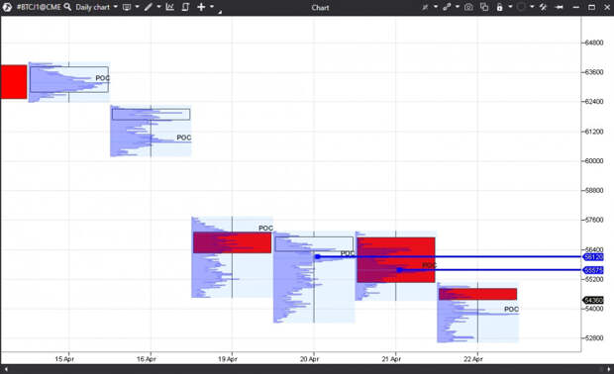
Task: Select the 55575 blue price level label
Action: click(593, 270)
